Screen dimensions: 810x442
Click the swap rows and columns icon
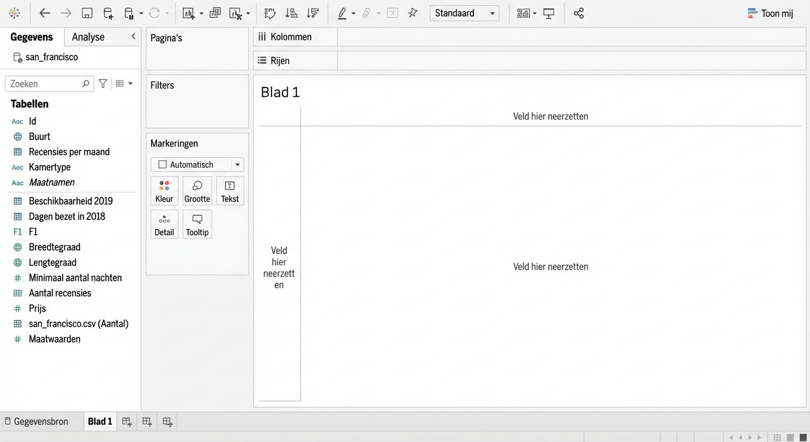(x=270, y=13)
